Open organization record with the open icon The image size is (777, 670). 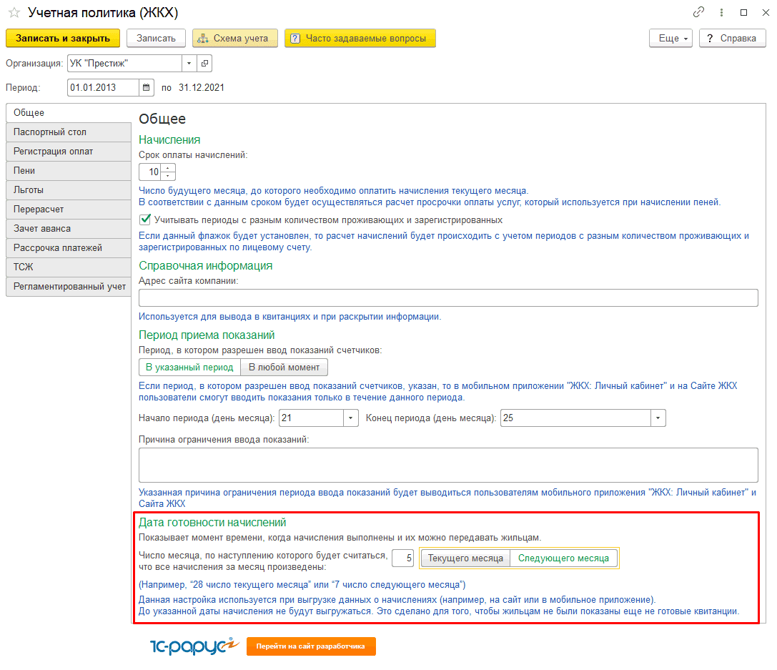(x=205, y=64)
